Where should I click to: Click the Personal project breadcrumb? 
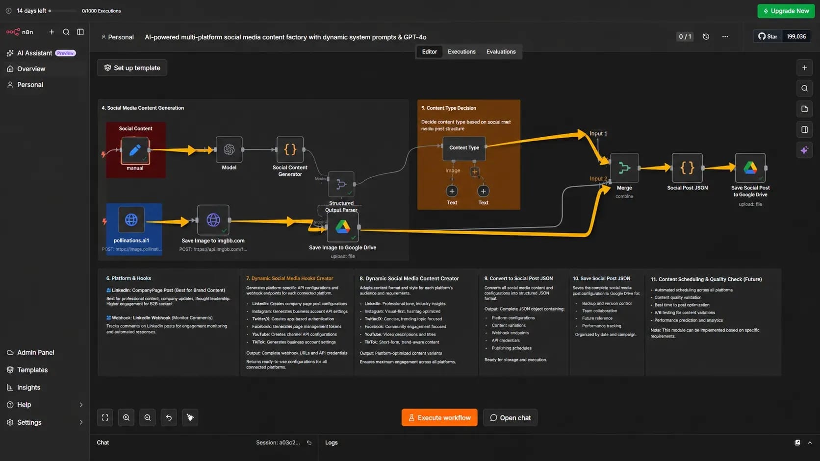pyautogui.click(x=118, y=37)
